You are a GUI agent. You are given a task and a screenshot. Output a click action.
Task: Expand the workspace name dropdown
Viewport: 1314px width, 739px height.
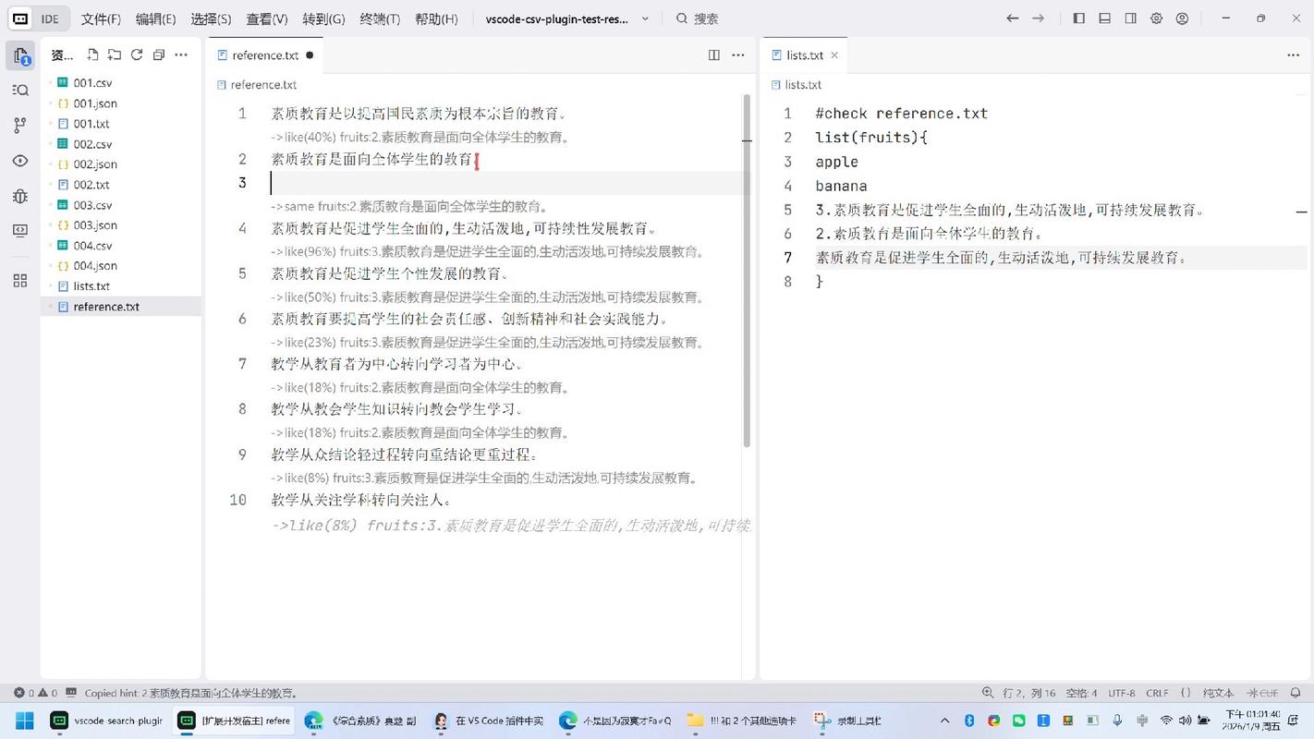tap(645, 18)
